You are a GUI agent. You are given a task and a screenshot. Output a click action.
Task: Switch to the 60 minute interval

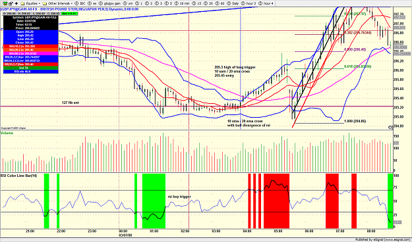[x=220, y=3]
